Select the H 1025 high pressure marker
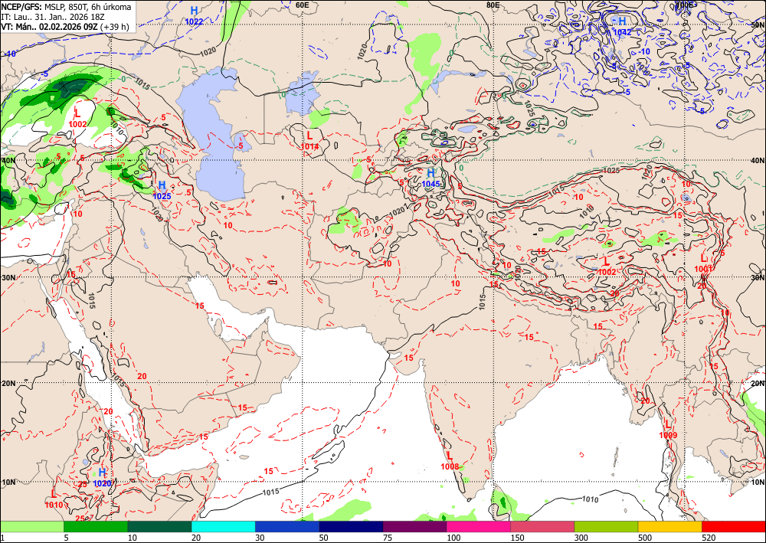Screen dimensions: 766x543 (x=162, y=191)
